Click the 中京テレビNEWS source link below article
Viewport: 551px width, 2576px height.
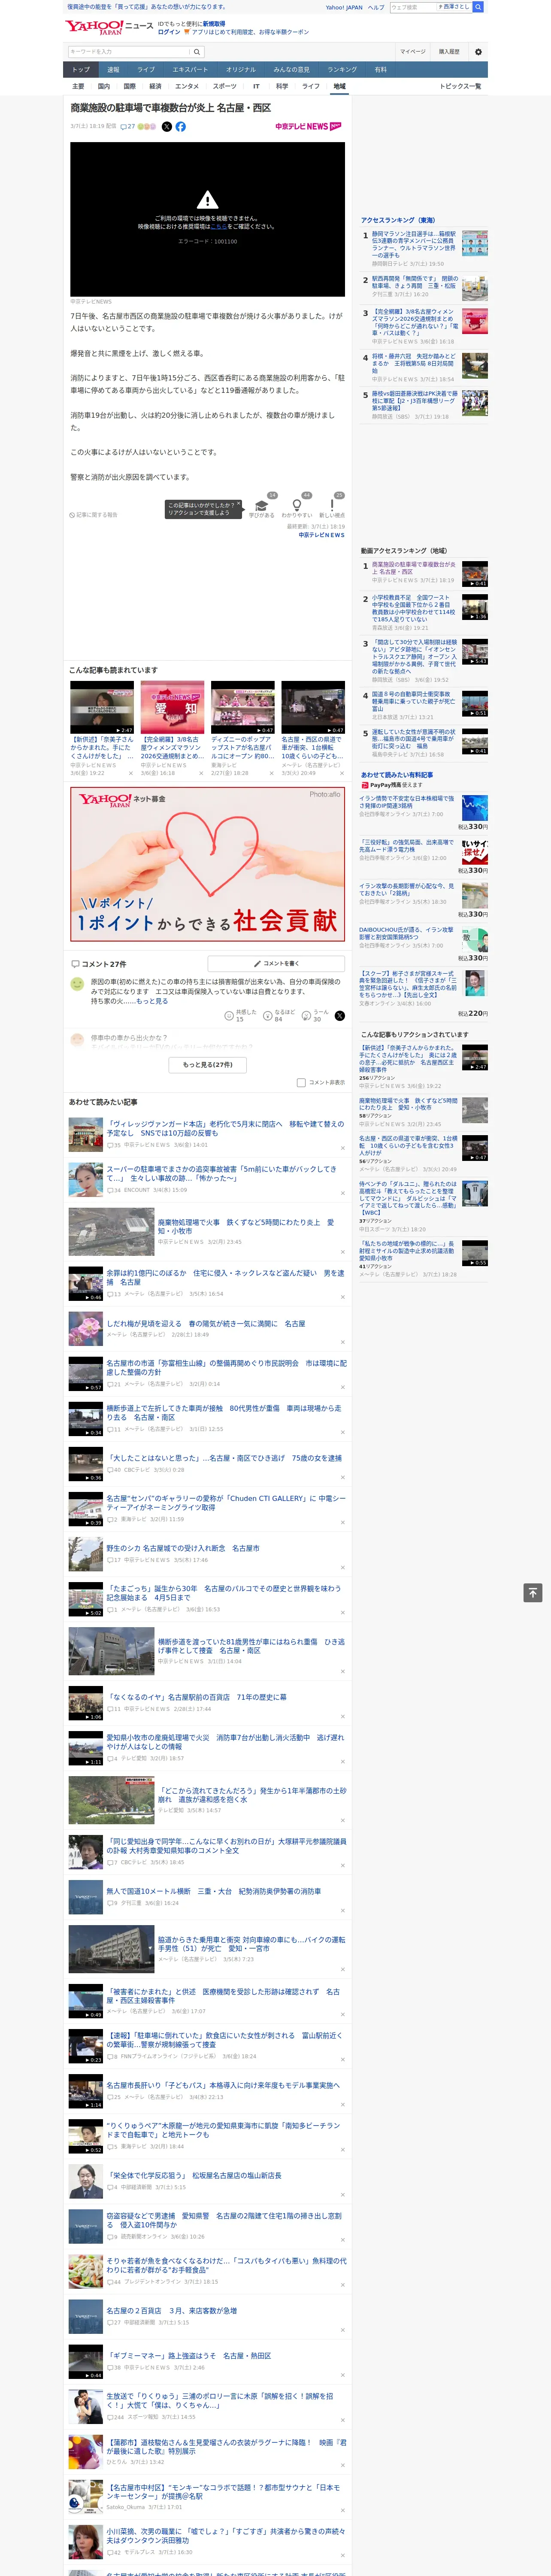pos(321,535)
